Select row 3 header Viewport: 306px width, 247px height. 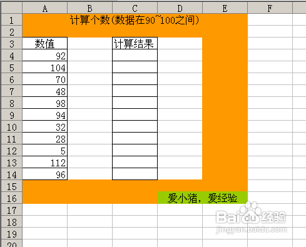coord(12,44)
